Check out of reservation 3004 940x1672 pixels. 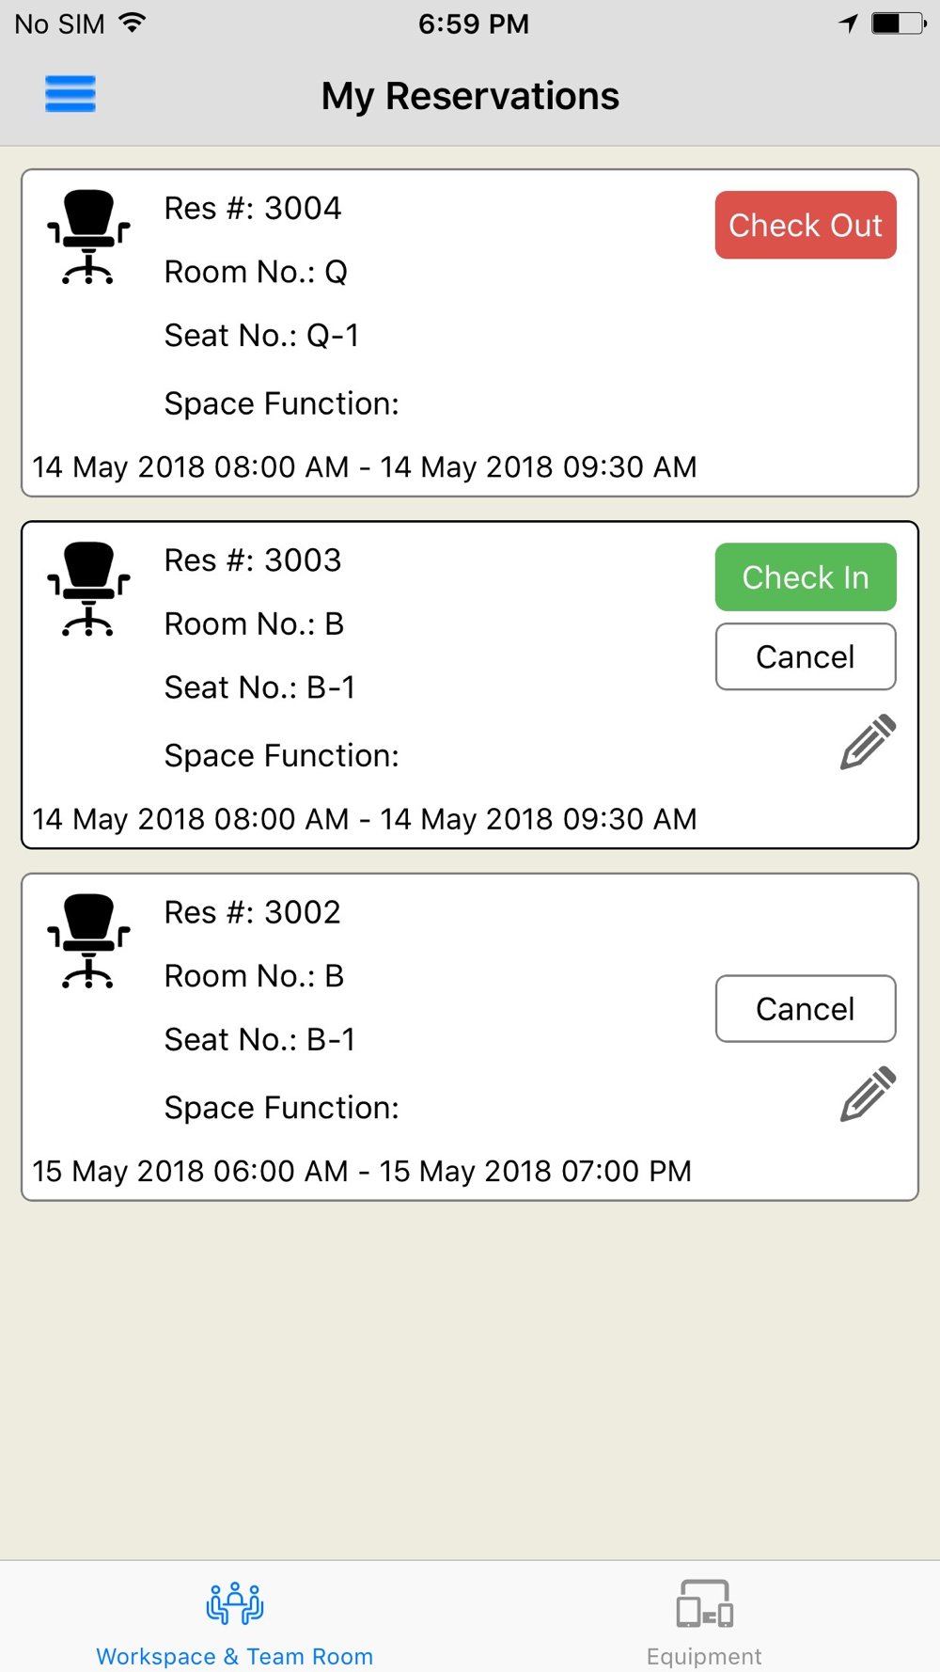coord(806,225)
